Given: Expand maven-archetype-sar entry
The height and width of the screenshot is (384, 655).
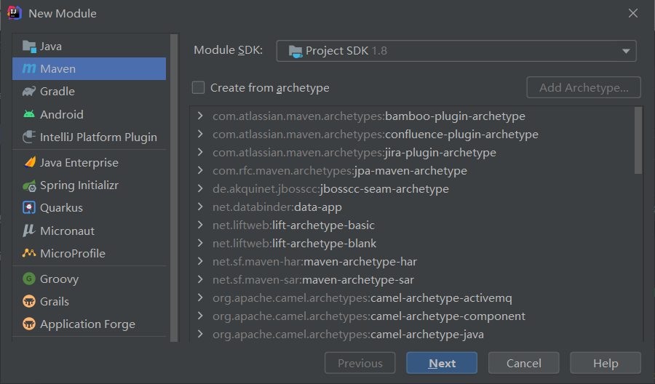Looking at the screenshot, I should click(200, 279).
